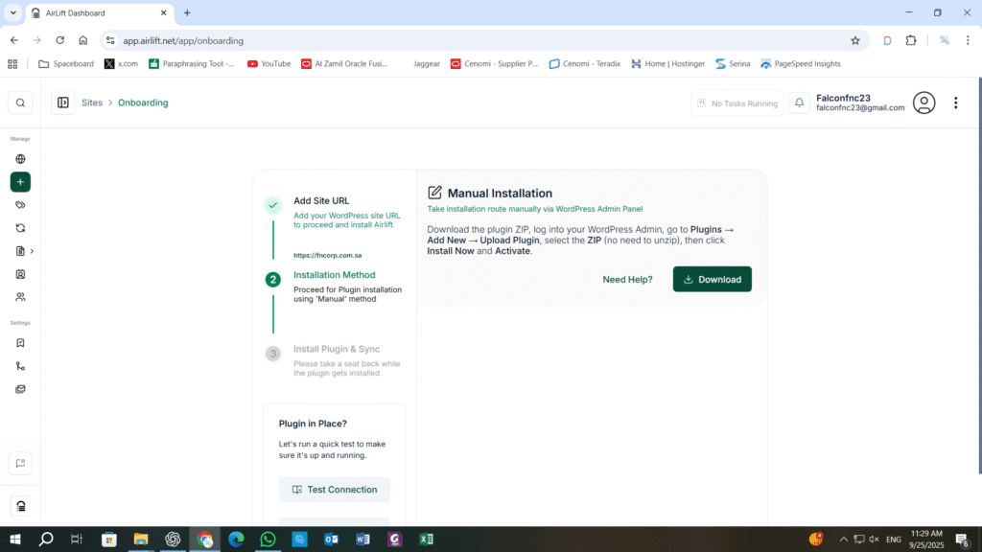The width and height of the screenshot is (982, 552).
Task: Open the badge contact icon in sidebar
Action: (20, 274)
